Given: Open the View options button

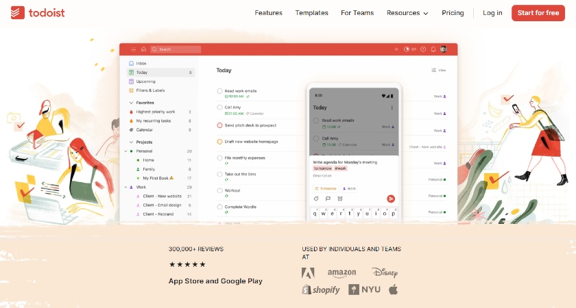Looking at the screenshot, I should pos(439,70).
